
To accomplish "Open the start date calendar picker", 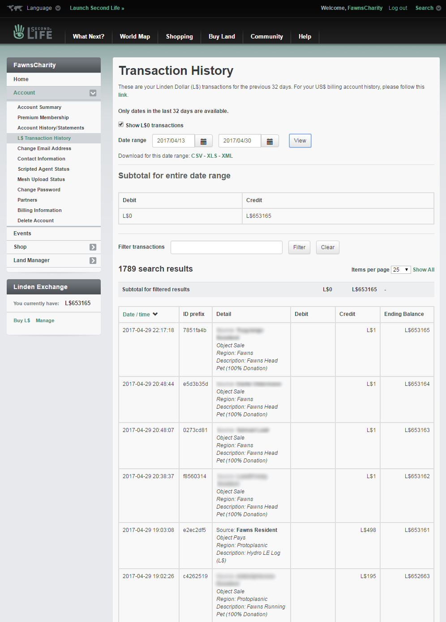I will point(203,141).
